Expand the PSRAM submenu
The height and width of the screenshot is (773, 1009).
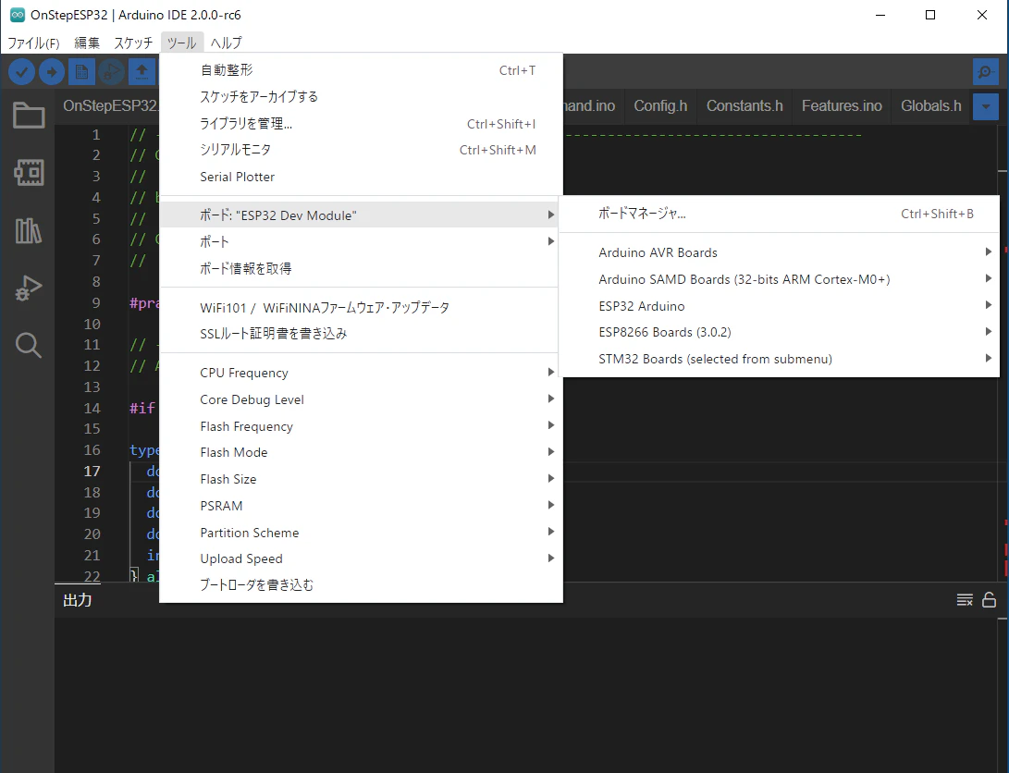[x=361, y=506]
